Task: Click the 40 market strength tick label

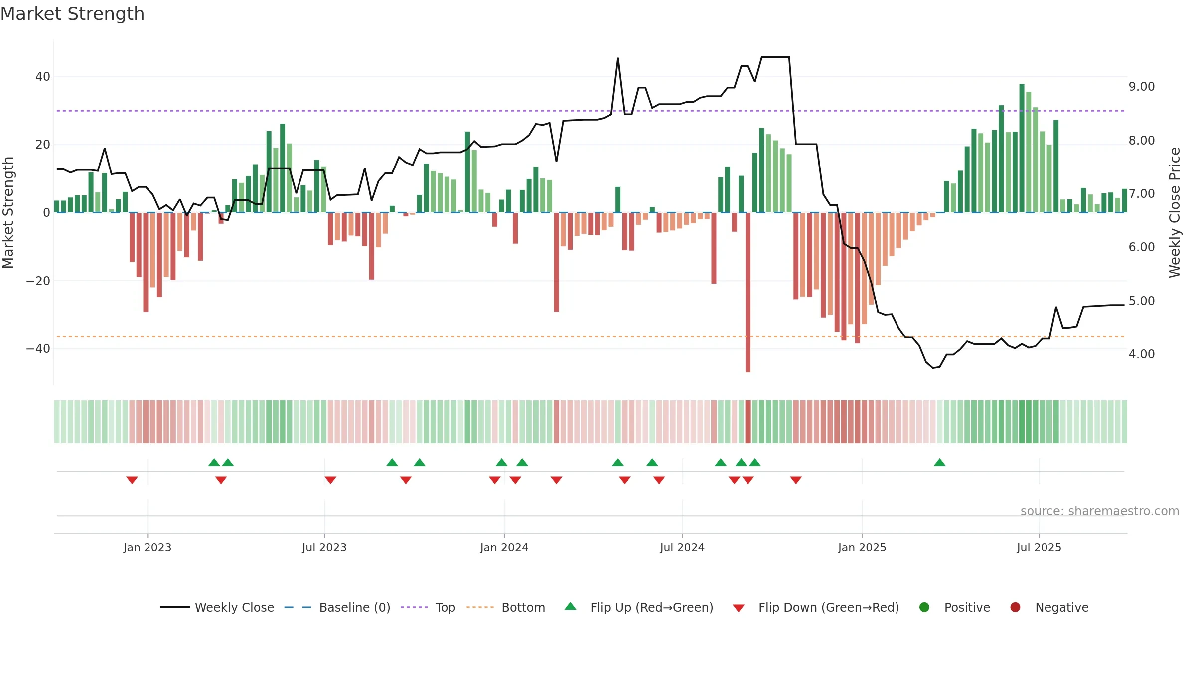Action: 43,77
